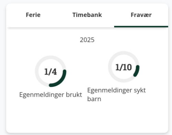Select the dark green arc of the 1/10 ring
172x135 pixels.
[137, 71]
